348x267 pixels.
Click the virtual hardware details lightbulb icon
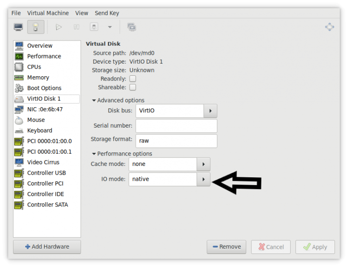(35, 27)
